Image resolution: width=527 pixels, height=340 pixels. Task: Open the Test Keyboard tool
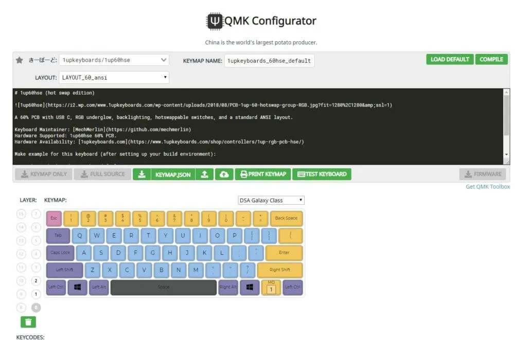point(322,174)
